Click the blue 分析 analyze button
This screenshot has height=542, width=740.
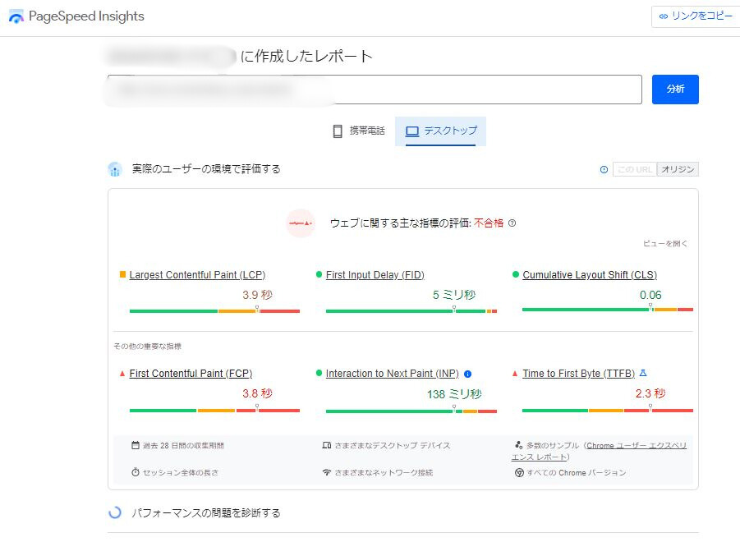tap(675, 90)
